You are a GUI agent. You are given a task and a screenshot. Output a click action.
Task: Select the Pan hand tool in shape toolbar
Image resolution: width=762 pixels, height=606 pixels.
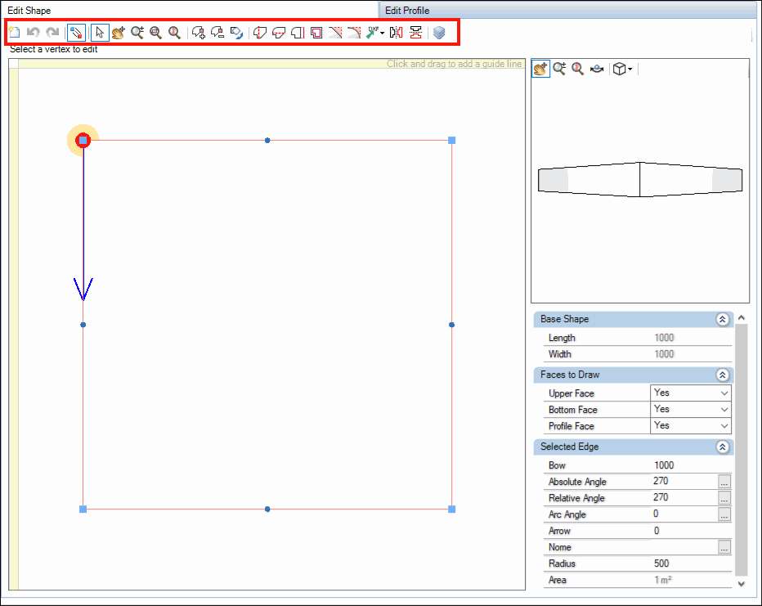(x=118, y=33)
